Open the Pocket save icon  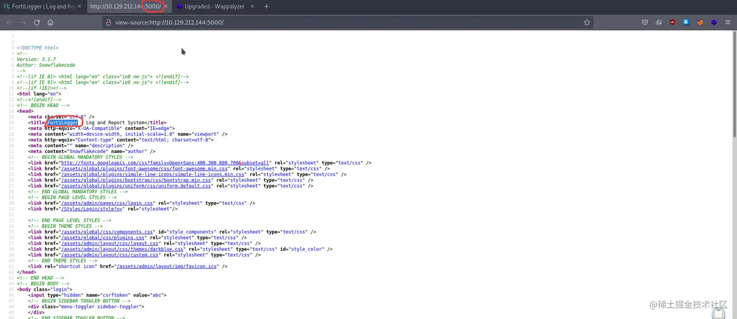tap(644, 22)
